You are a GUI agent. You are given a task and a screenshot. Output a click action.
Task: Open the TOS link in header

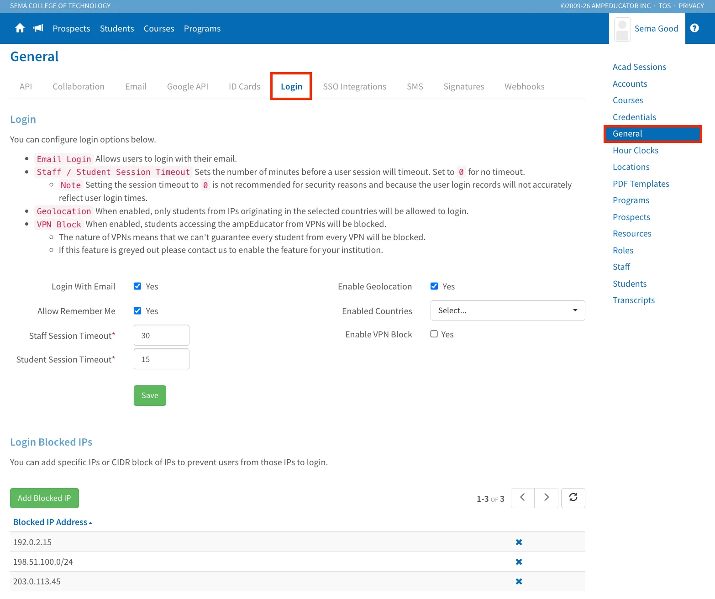tap(665, 6)
